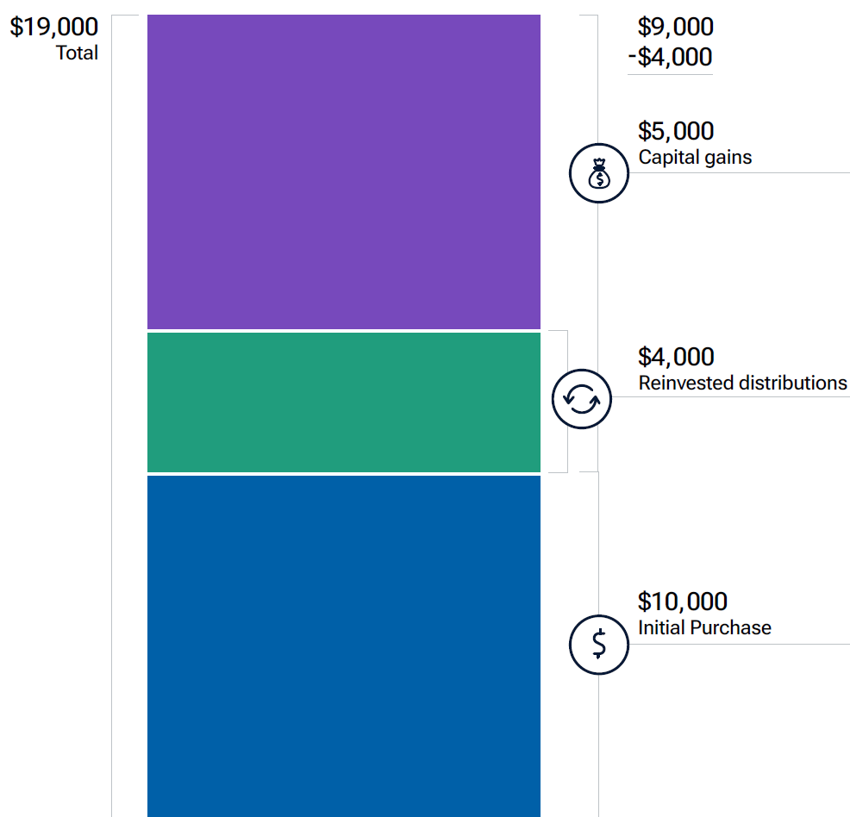Image resolution: width=850 pixels, height=817 pixels.
Task: Click the $10,000 initial purchase amount
Action: [682, 602]
